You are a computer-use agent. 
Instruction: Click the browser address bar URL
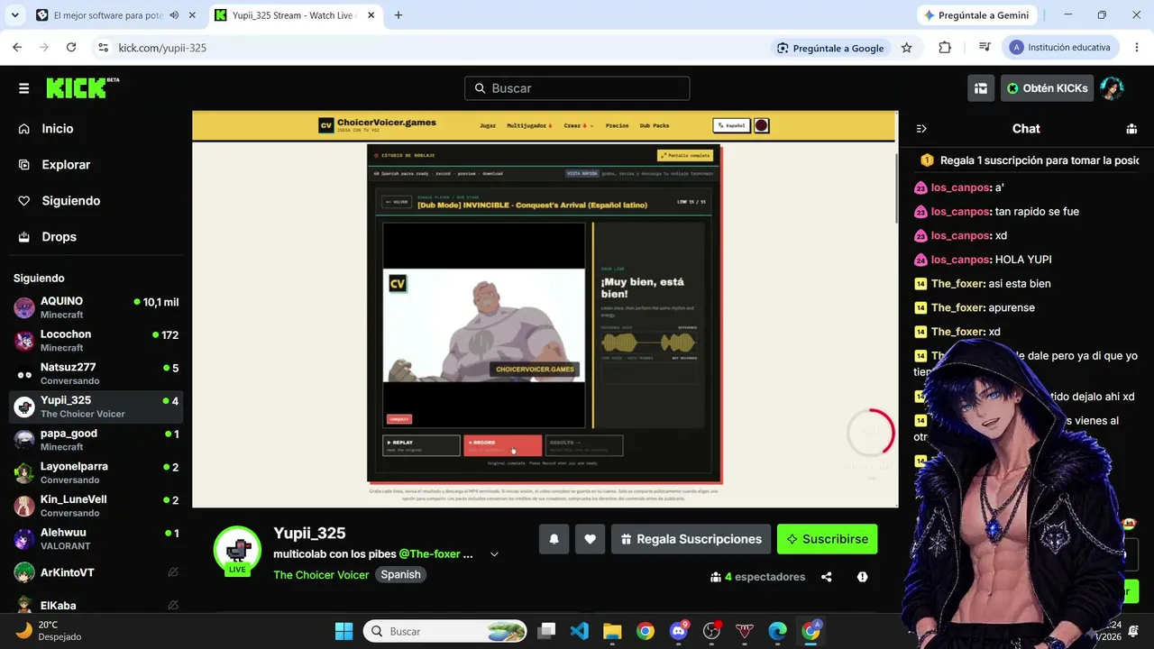162,48
